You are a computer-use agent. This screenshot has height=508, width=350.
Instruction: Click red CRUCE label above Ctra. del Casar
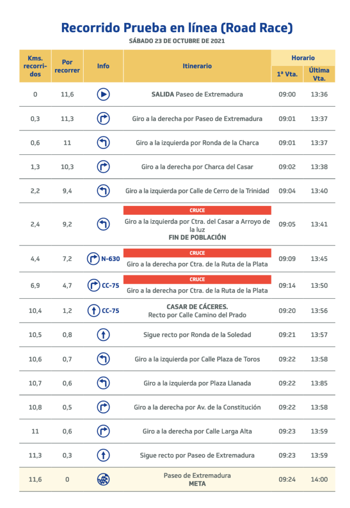coord(197,210)
